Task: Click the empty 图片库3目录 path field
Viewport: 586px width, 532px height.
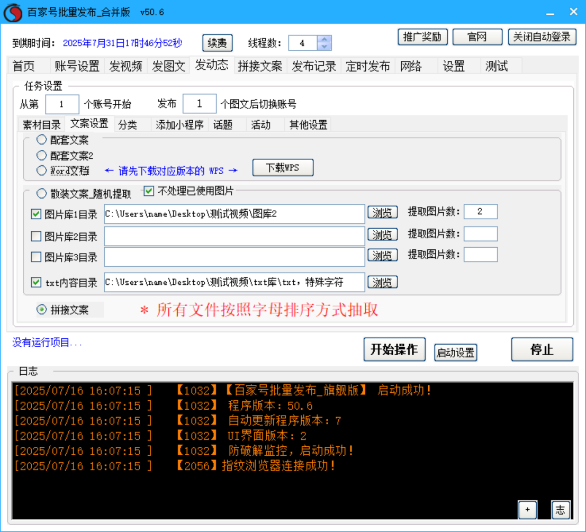Action: coord(235,257)
